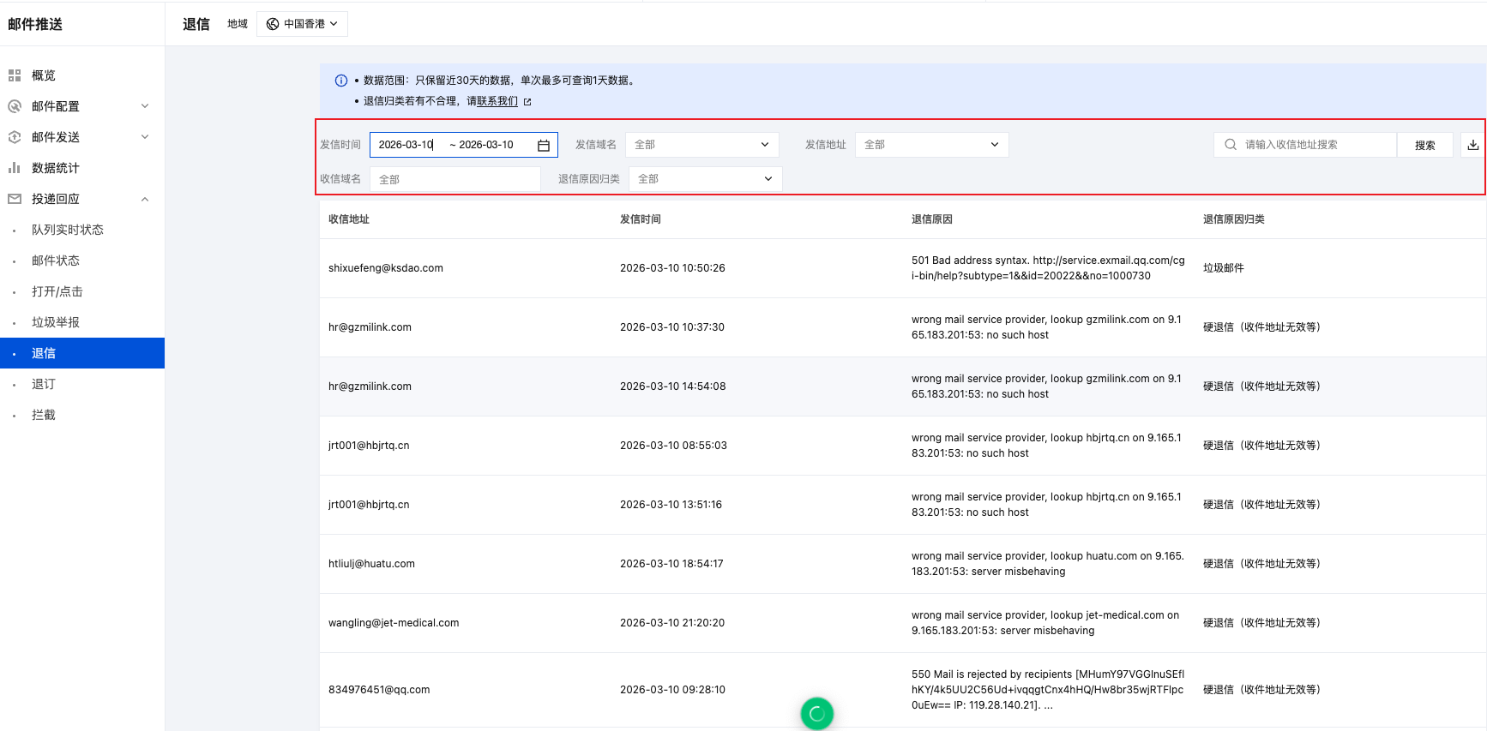Click the info icon in notice banner
Viewport: 1487px width, 731px height.
pos(341,81)
